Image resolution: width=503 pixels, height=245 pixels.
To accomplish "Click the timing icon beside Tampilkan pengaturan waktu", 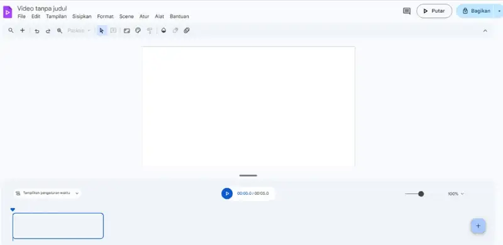I will click(18, 193).
